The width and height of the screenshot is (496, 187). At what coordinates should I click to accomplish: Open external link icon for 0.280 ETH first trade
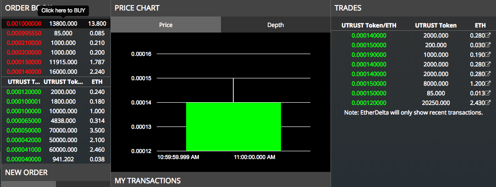(488, 35)
